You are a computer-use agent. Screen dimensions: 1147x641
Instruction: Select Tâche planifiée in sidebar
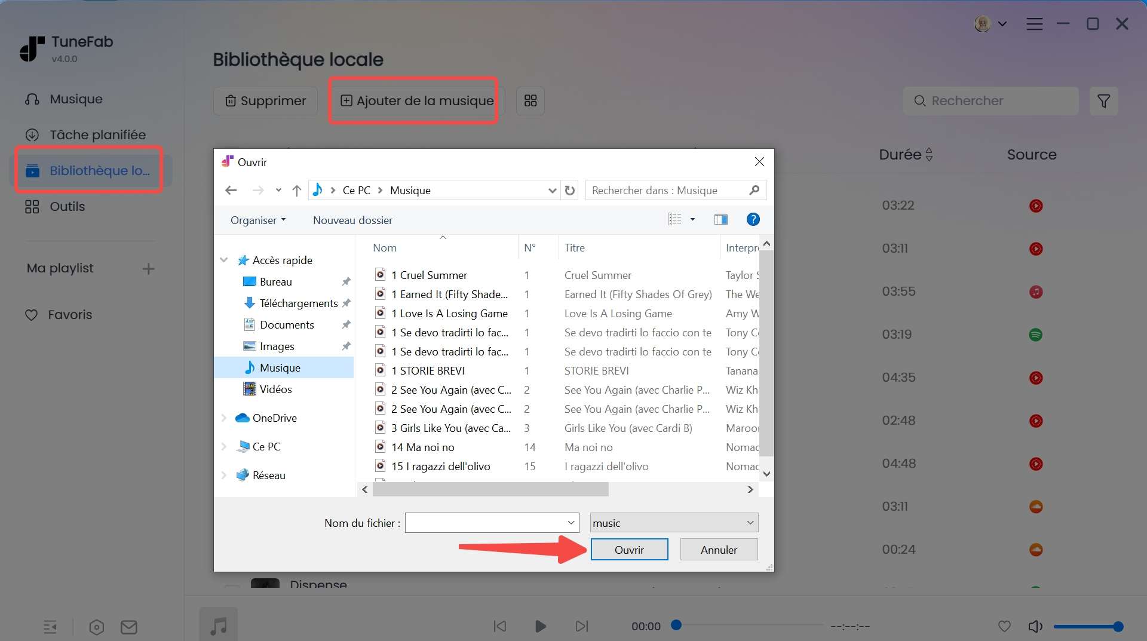(97, 135)
